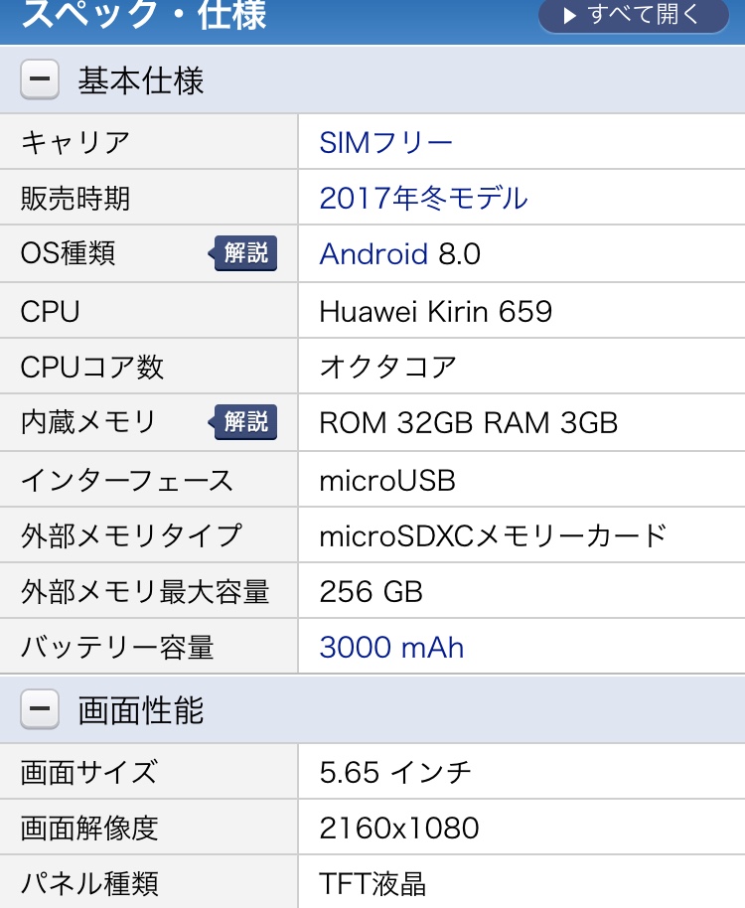Click the Android OS link
The image size is (745, 908).
click(x=373, y=254)
